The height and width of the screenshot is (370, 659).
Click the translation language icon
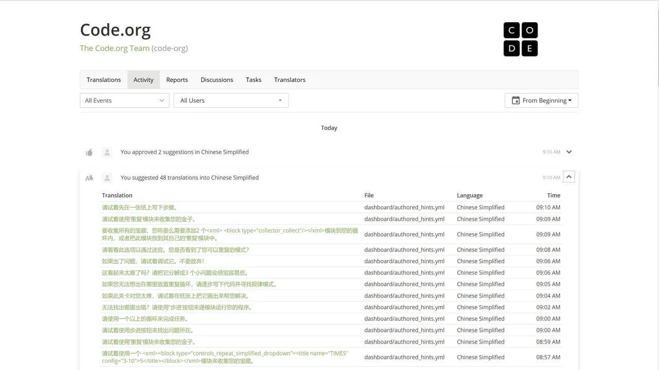89,178
